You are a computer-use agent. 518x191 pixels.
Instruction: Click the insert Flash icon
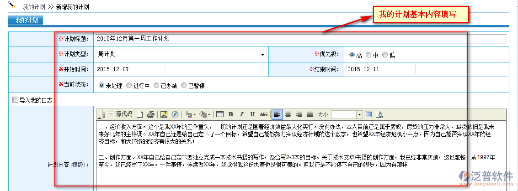click(x=175, y=114)
